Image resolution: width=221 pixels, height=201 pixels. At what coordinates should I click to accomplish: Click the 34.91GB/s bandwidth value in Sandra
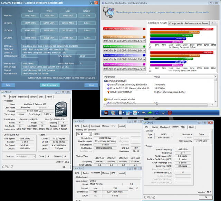[x=160, y=85]
